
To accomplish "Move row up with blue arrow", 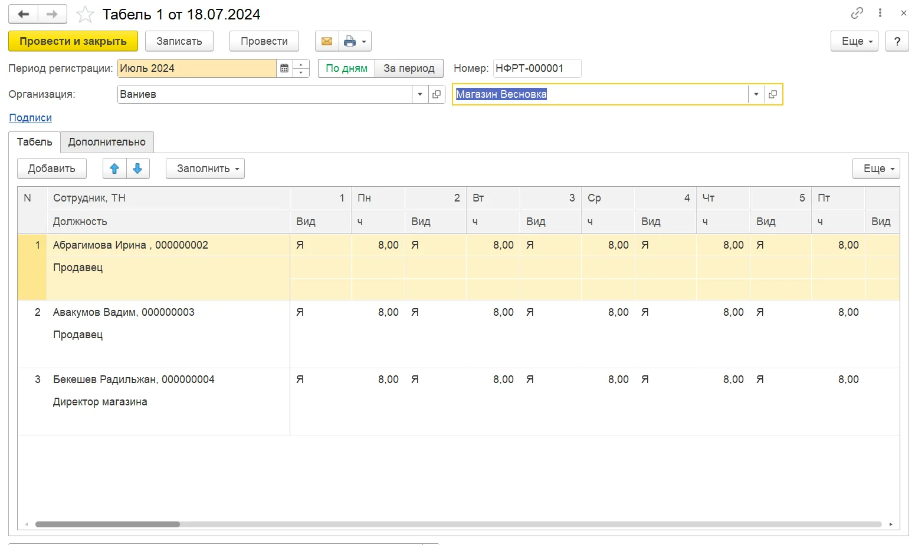I will click(114, 169).
